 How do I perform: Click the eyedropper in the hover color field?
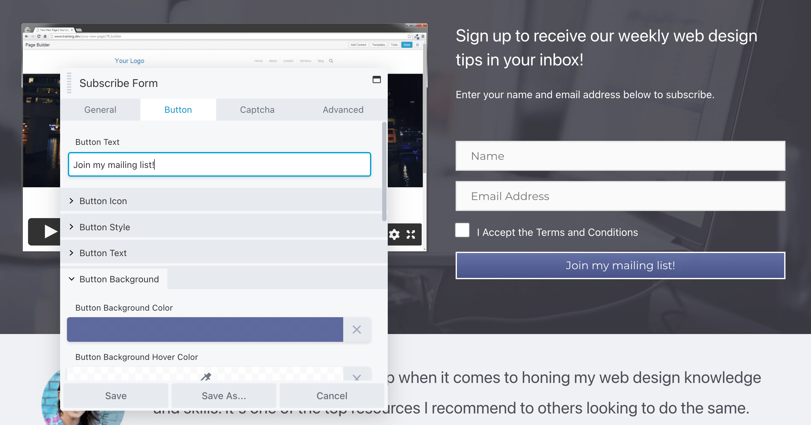click(206, 376)
